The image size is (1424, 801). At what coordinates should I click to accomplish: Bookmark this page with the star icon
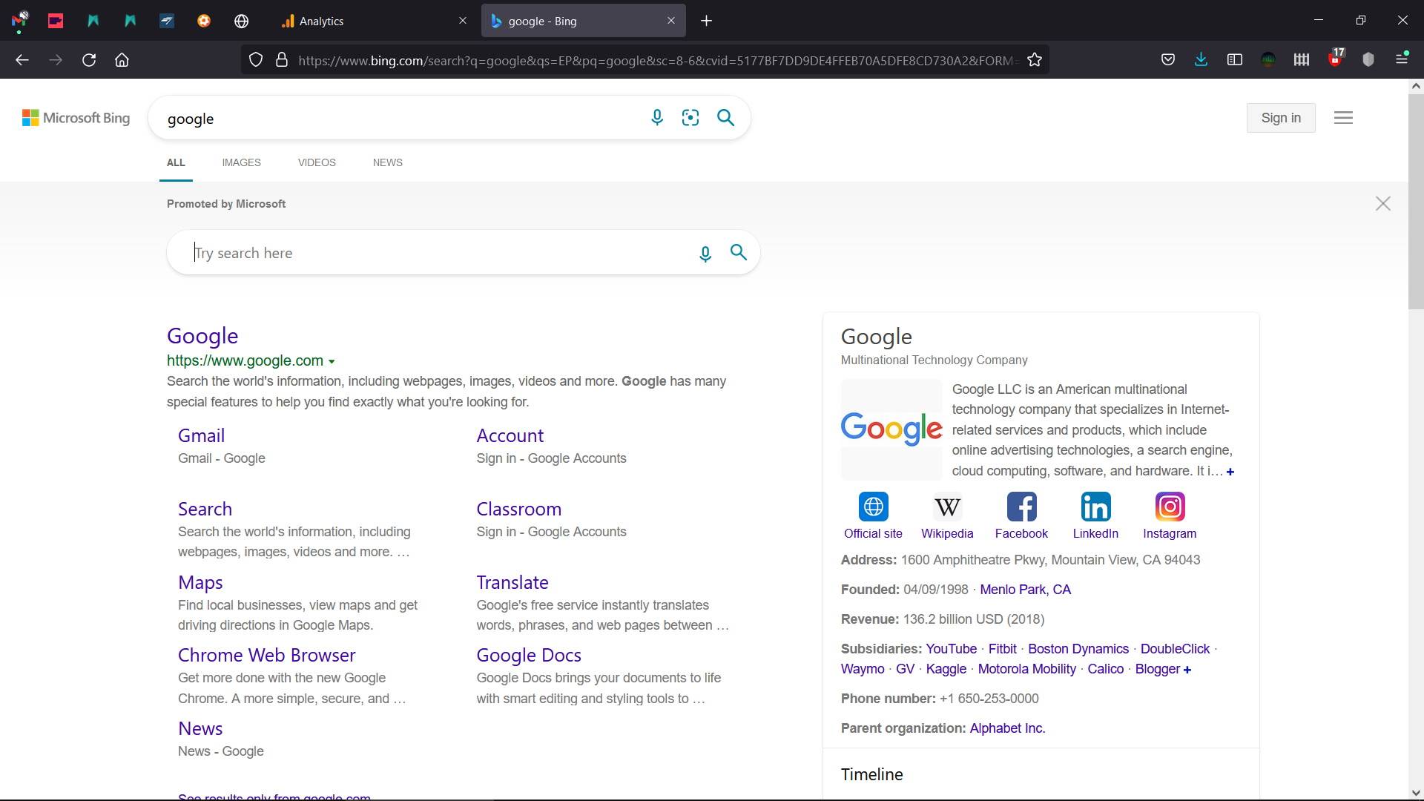pyautogui.click(x=1035, y=59)
